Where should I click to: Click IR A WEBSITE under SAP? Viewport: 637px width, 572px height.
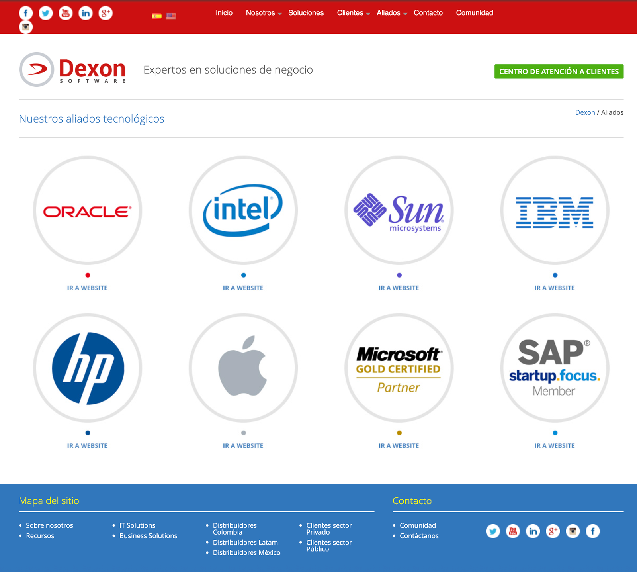[x=555, y=446]
